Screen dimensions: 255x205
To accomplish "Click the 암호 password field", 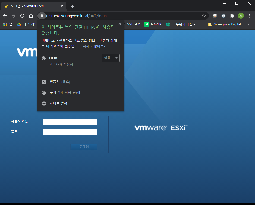I will (70, 132).
